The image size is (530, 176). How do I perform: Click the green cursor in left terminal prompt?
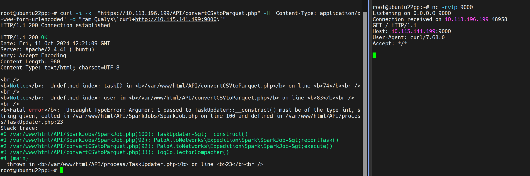[61, 170]
